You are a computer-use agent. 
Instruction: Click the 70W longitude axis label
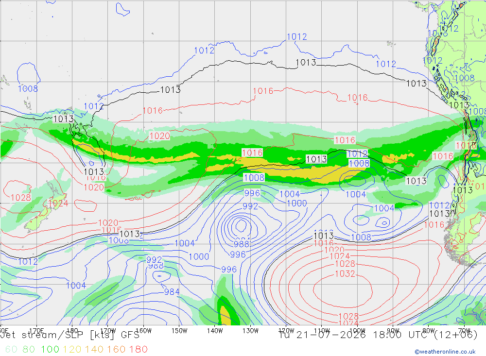tap(464, 331)
